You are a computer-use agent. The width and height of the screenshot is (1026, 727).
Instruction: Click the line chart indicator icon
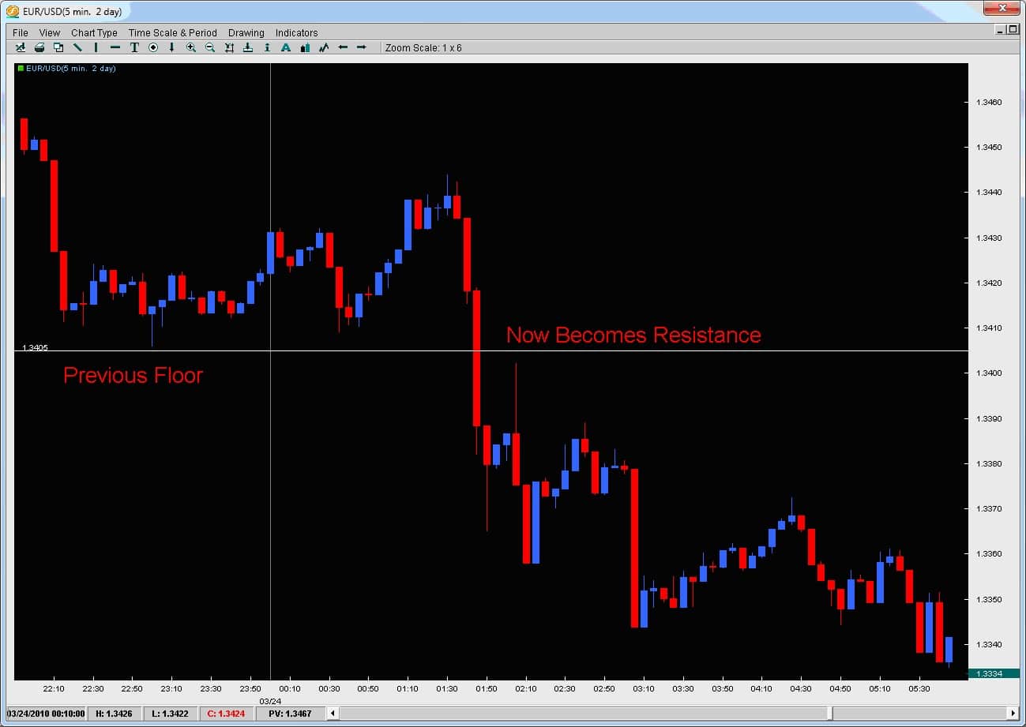tap(324, 47)
